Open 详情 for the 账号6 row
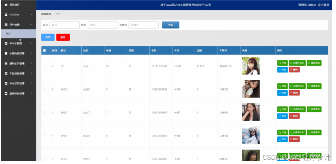The height and width of the screenshot is (164, 336). tap(283, 132)
